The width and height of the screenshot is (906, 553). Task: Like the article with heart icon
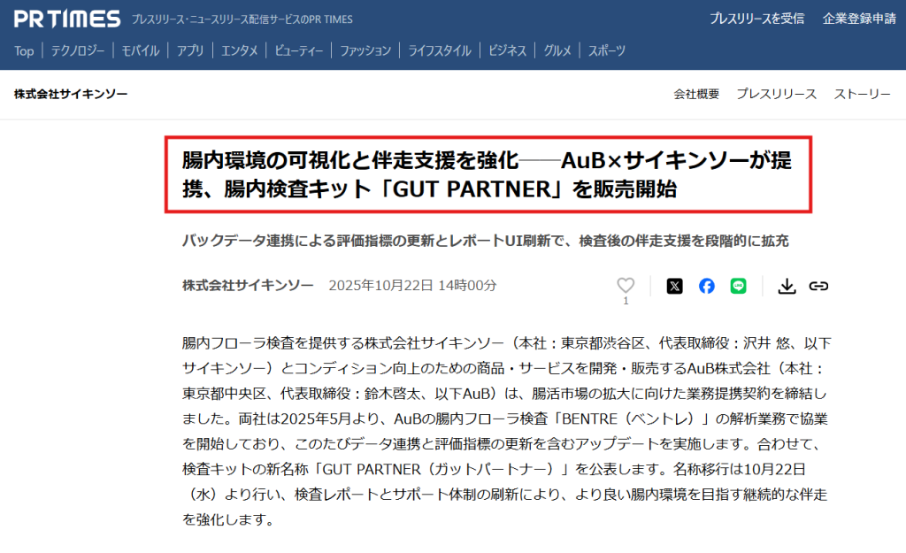[626, 285]
